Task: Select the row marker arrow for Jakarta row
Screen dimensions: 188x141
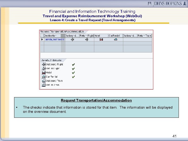Action: (x=42, y=39)
